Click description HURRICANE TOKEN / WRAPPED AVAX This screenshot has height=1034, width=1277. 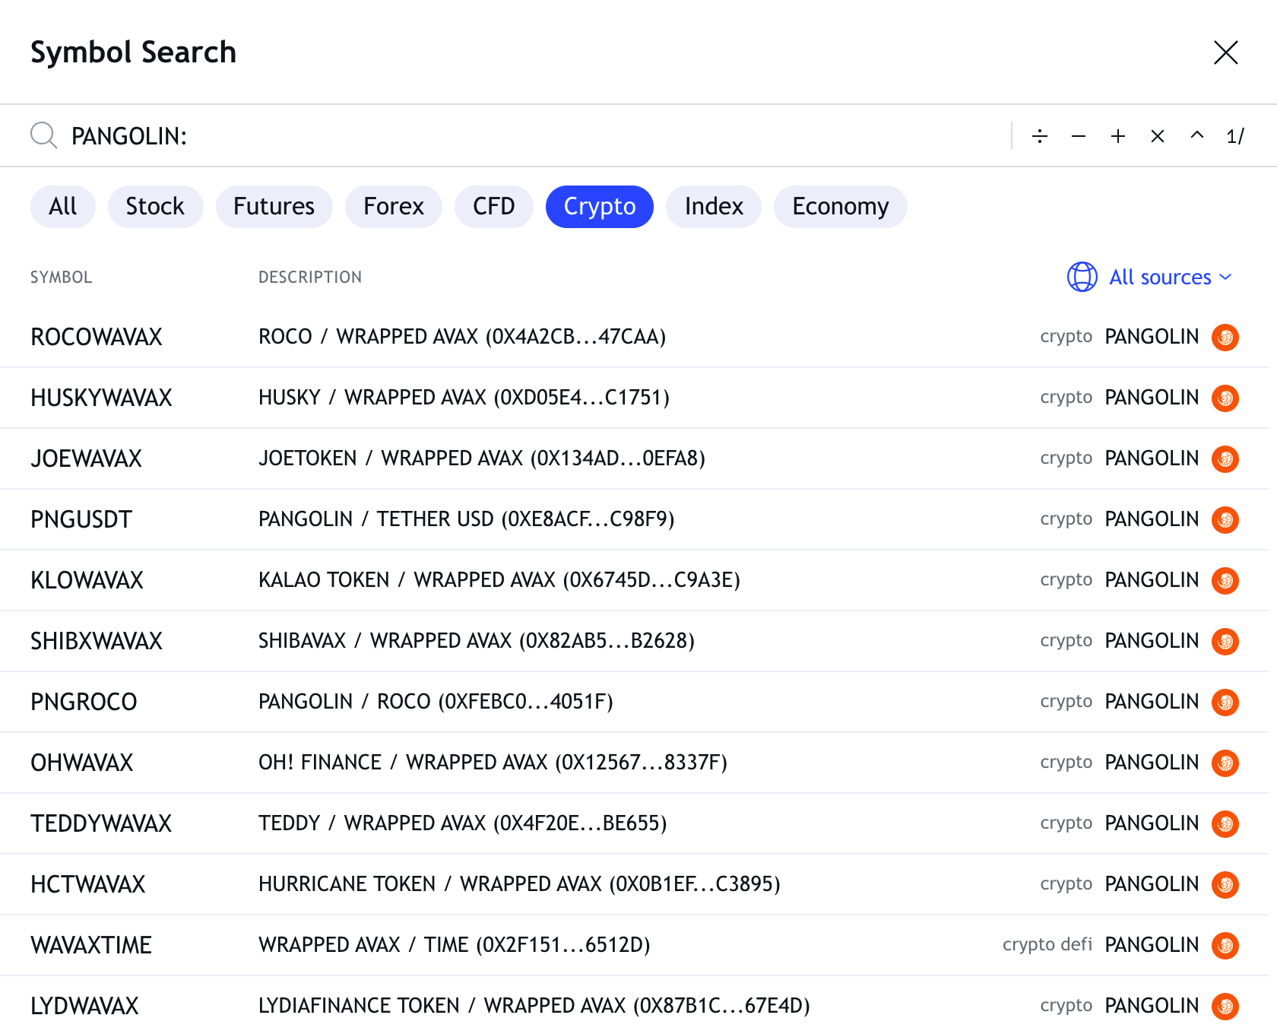click(519, 884)
